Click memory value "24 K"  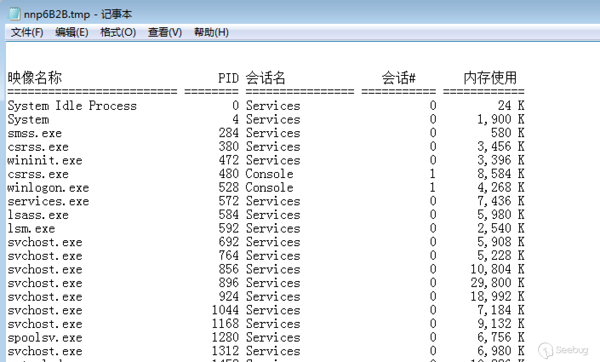pyautogui.click(x=511, y=106)
